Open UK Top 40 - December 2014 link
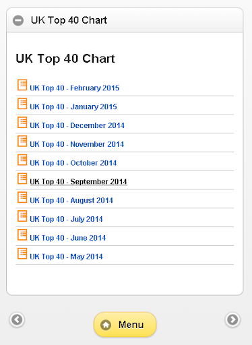 pos(77,125)
